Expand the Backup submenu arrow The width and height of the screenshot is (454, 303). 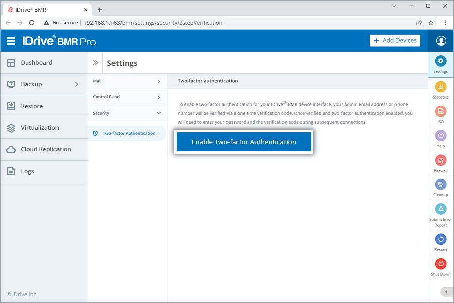(77, 84)
